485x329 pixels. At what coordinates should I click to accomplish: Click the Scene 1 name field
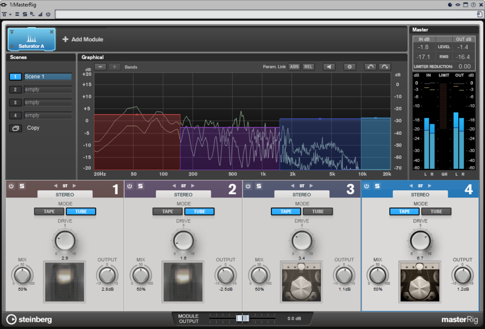48,77
